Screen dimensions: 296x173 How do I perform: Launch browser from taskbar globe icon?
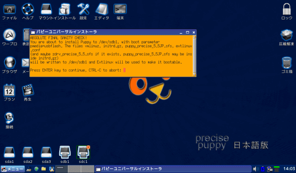(x=36, y=169)
